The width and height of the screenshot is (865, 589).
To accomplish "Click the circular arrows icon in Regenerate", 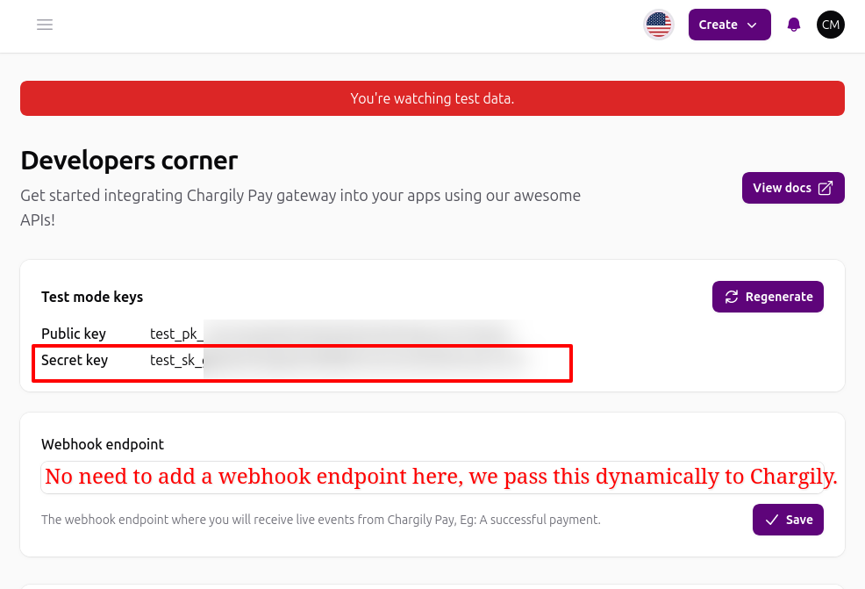I will click(732, 297).
